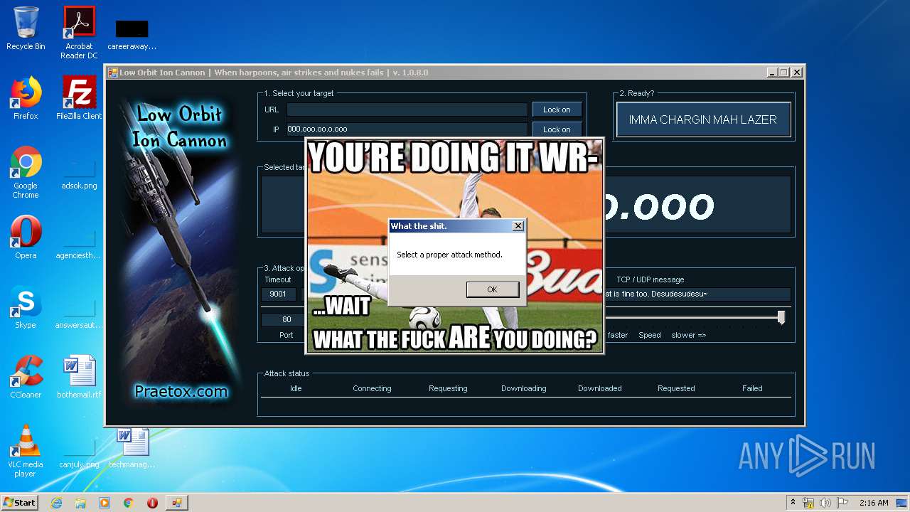
Task: Open the VLC media player shortcut
Action: 26,451
